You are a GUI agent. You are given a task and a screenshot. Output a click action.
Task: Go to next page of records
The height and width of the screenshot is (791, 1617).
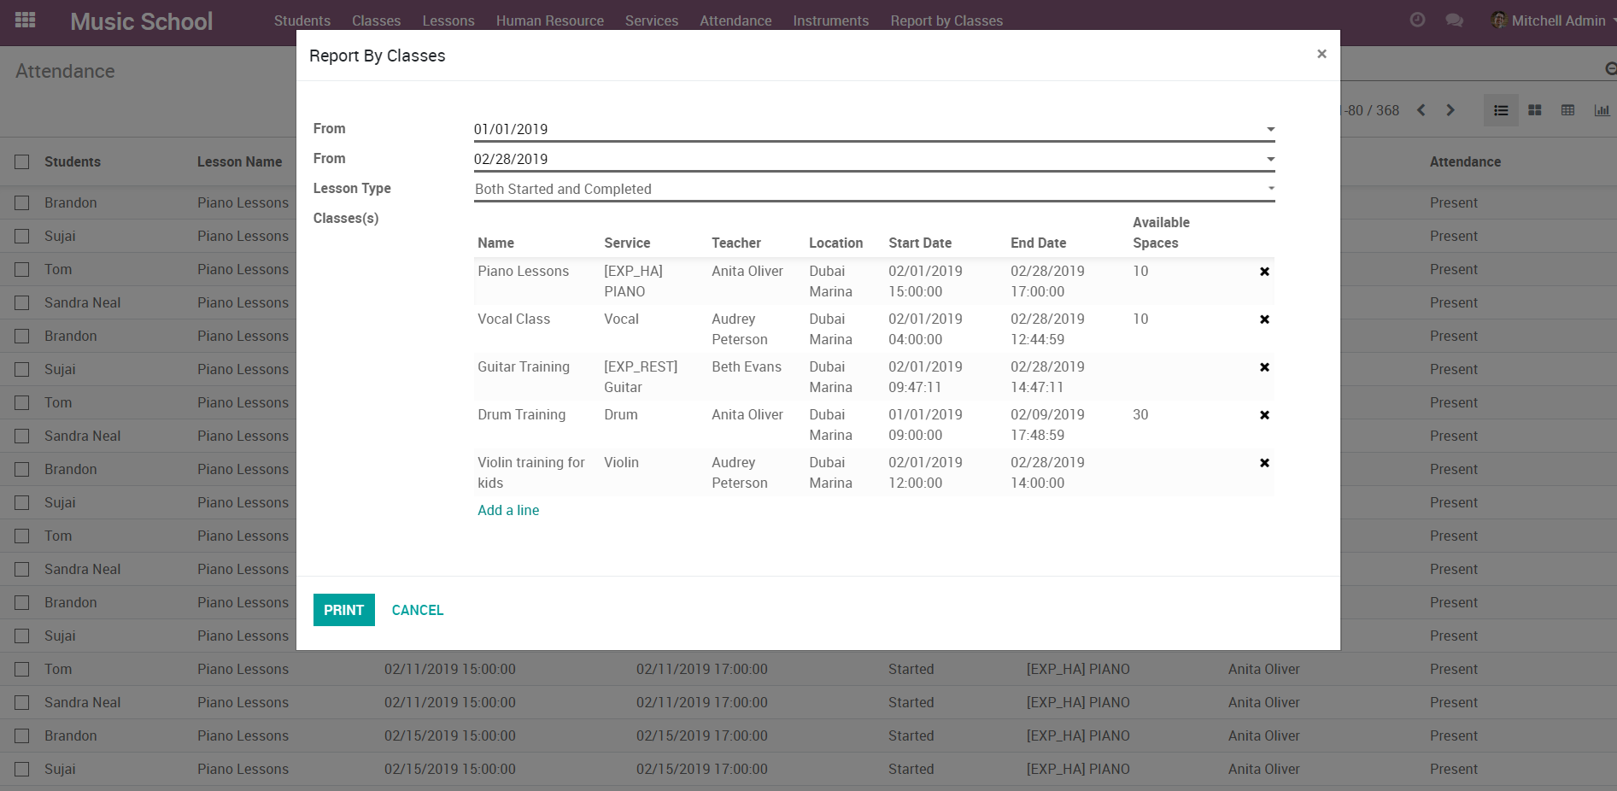[1450, 110]
